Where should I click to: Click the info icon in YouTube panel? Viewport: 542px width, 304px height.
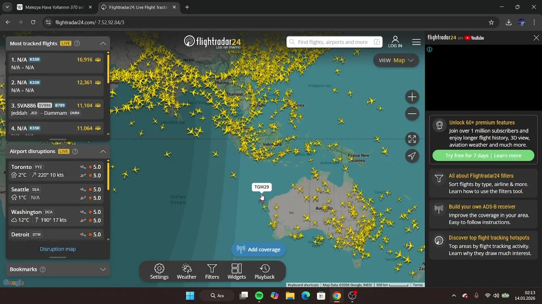[x=430, y=49]
